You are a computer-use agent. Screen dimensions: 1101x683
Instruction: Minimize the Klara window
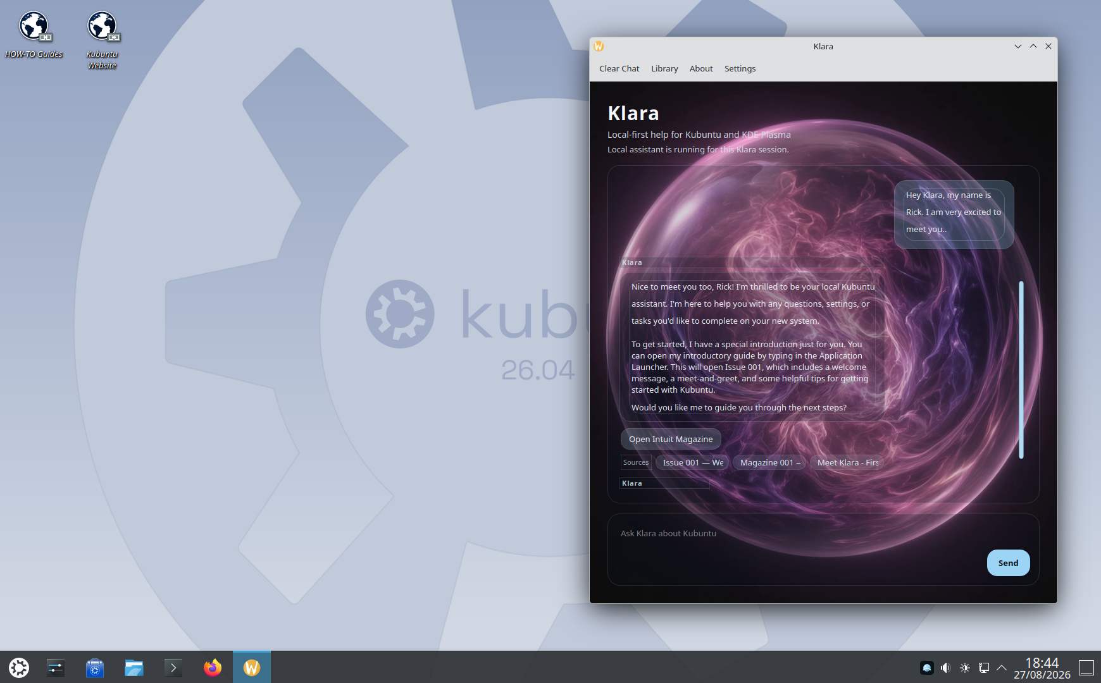[1017, 46]
